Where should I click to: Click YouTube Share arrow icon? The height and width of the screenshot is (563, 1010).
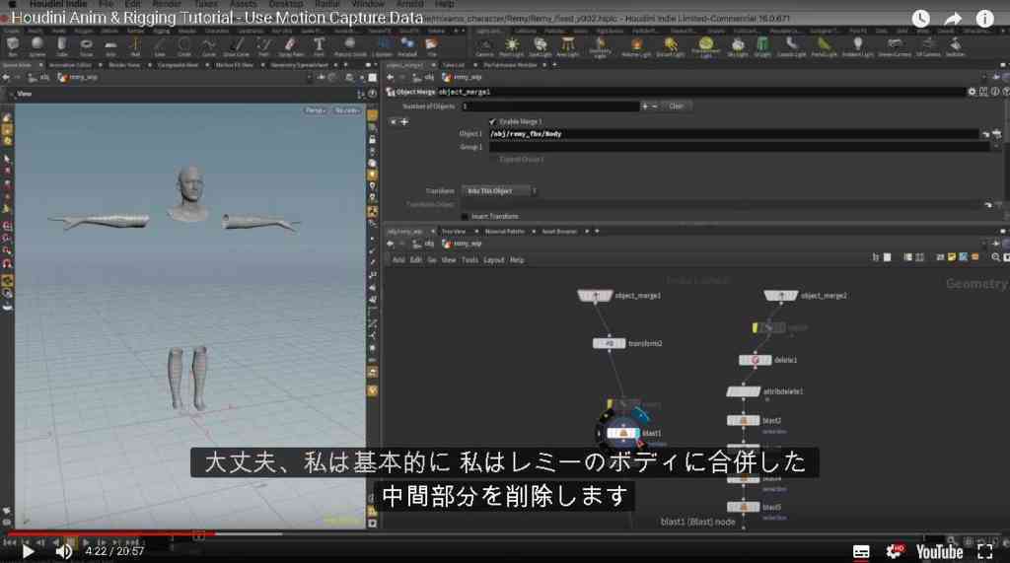coord(953,19)
